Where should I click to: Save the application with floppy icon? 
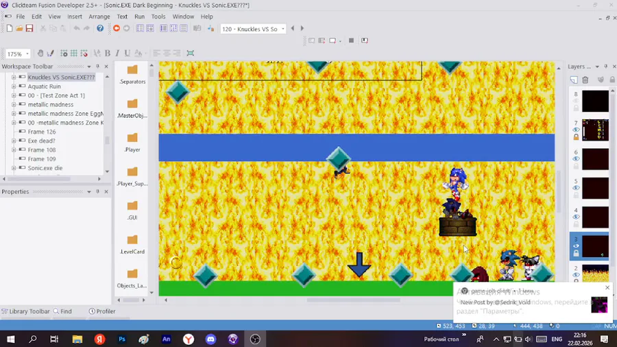pos(29,28)
